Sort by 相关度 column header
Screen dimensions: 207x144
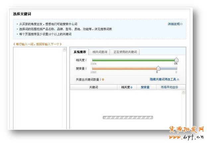(x=125, y=87)
